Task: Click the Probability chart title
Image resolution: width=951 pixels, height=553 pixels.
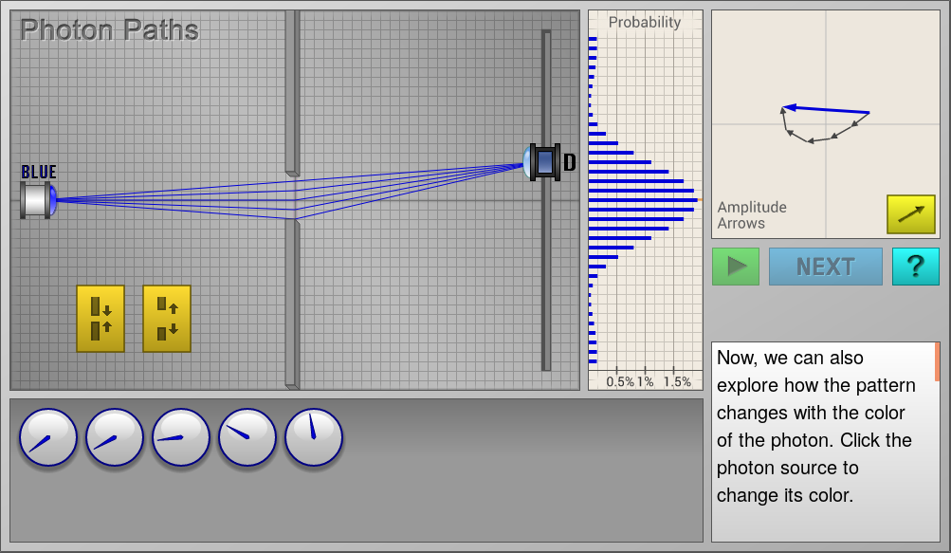Action: pyautogui.click(x=645, y=23)
